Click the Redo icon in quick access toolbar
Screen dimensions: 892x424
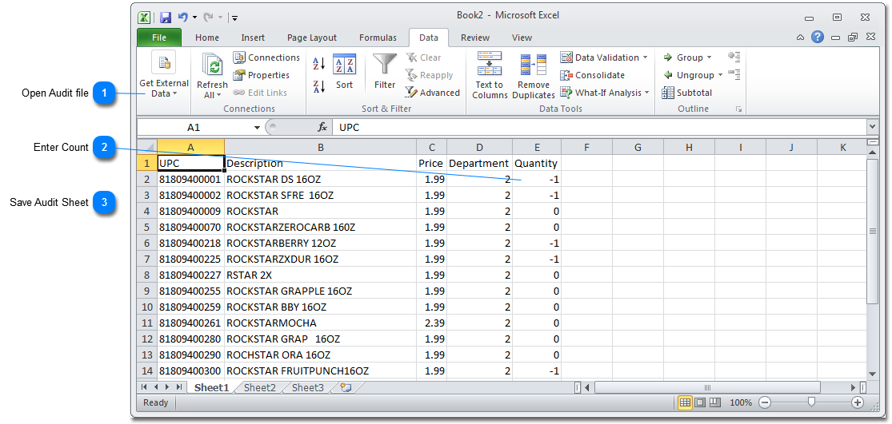208,18
